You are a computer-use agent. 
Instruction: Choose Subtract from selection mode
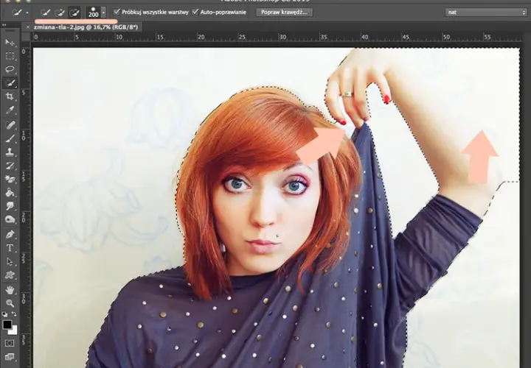point(74,13)
